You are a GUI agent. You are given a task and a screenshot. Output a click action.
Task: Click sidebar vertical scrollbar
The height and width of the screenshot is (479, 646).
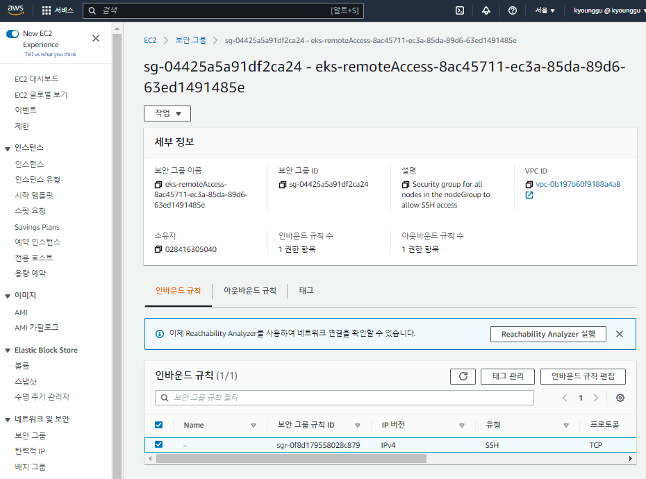[x=117, y=255]
